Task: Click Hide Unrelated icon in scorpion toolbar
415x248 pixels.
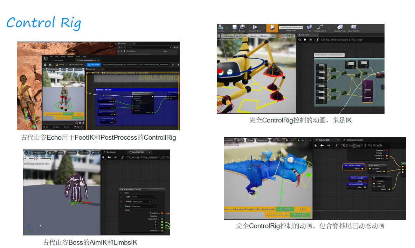Action: tap(320, 28)
